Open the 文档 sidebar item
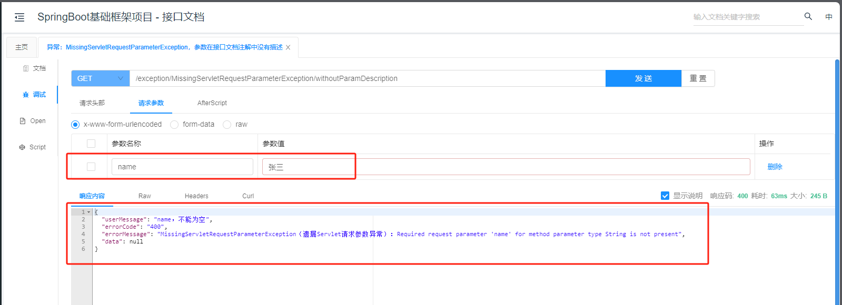842x305 pixels. (x=34, y=68)
